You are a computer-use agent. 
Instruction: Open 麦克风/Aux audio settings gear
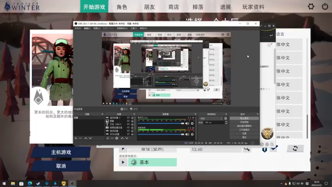pyautogui.click(x=192, y=123)
